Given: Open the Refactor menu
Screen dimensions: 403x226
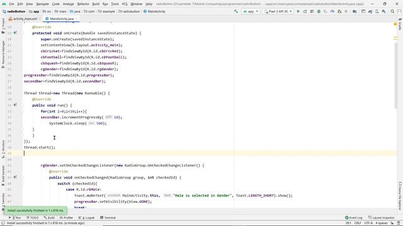Looking at the screenshot, I should tap(83, 4).
